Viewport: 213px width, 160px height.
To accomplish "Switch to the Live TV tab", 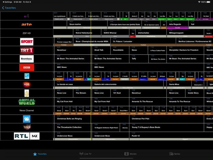I will [x=86, y=154].
